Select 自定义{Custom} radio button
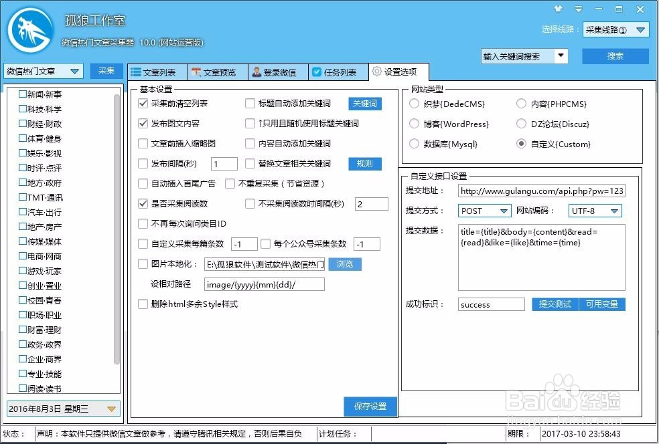Viewport: 659px width, 444px height. (x=521, y=144)
